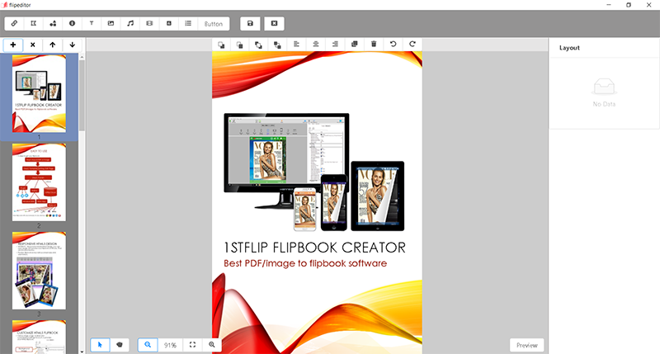The width and height of the screenshot is (660, 354).
Task: Select the page 3 thumbnail
Action: click(39, 271)
